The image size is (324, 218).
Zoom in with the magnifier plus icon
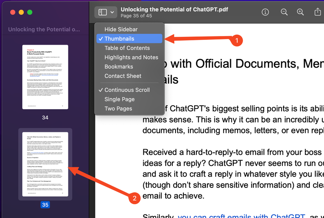[300, 12]
